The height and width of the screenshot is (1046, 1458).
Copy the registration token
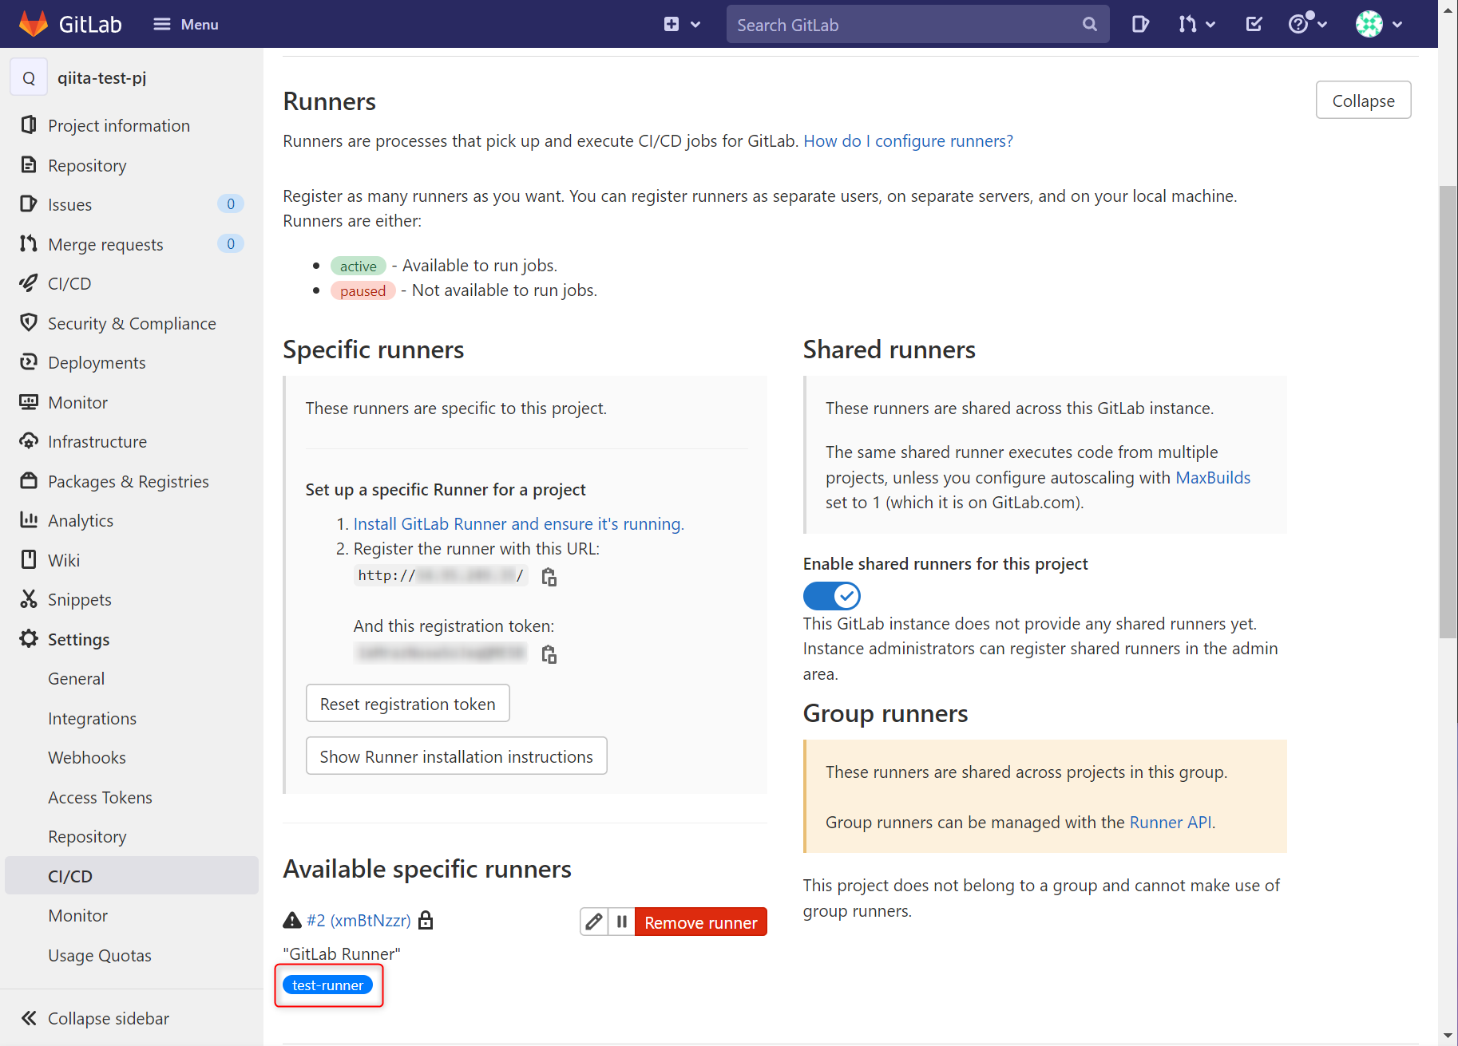[549, 654]
